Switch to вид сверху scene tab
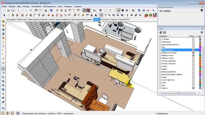205x115 pixels. [x=11, y=19]
